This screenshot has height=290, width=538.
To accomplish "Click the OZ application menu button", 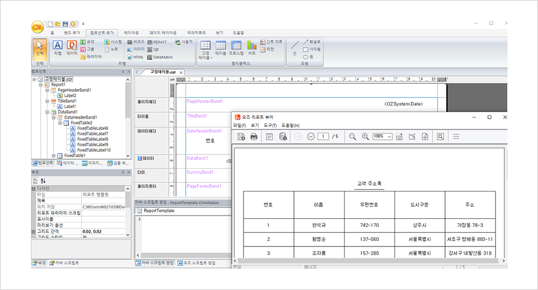I will (x=37, y=27).
